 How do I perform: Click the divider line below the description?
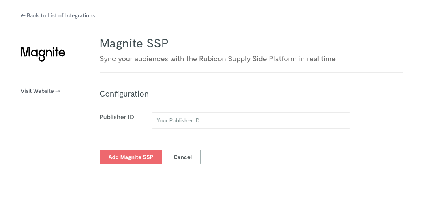coord(251,73)
